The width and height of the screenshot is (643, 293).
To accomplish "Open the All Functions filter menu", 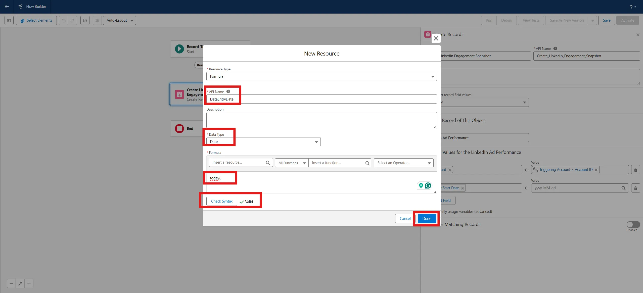I will point(292,163).
